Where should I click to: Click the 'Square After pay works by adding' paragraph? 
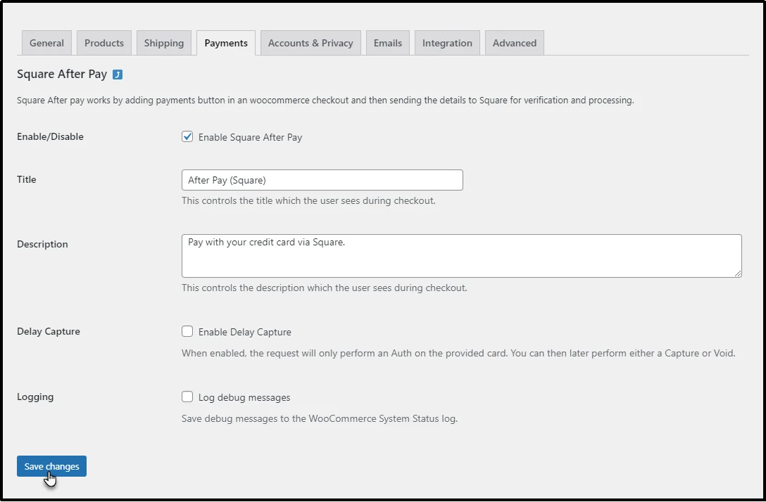tap(325, 101)
